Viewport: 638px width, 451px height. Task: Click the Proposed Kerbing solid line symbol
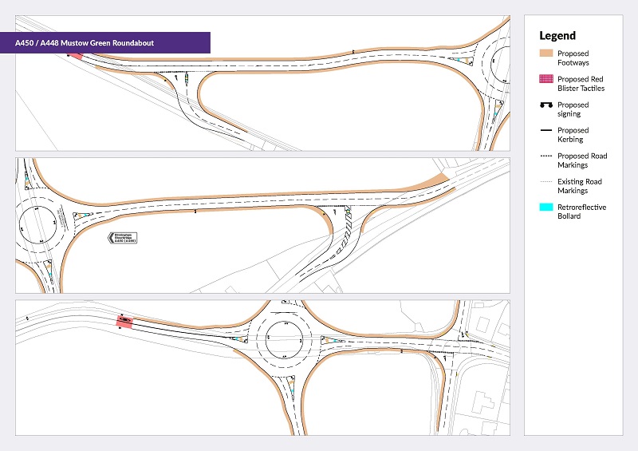546,130
